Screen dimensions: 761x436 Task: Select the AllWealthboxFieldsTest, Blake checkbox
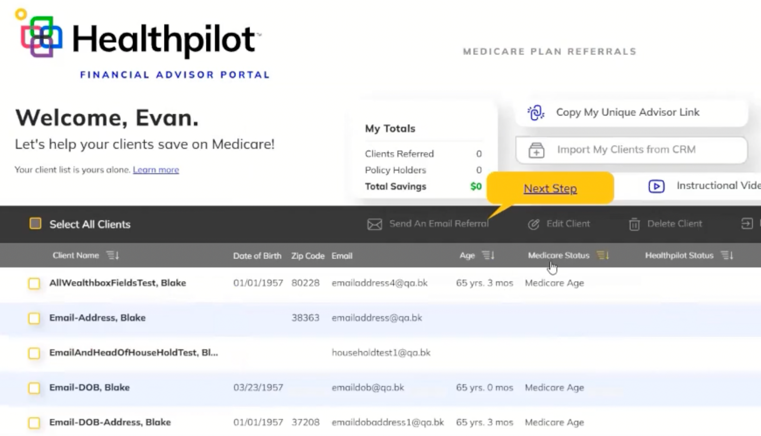coord(34,283)
